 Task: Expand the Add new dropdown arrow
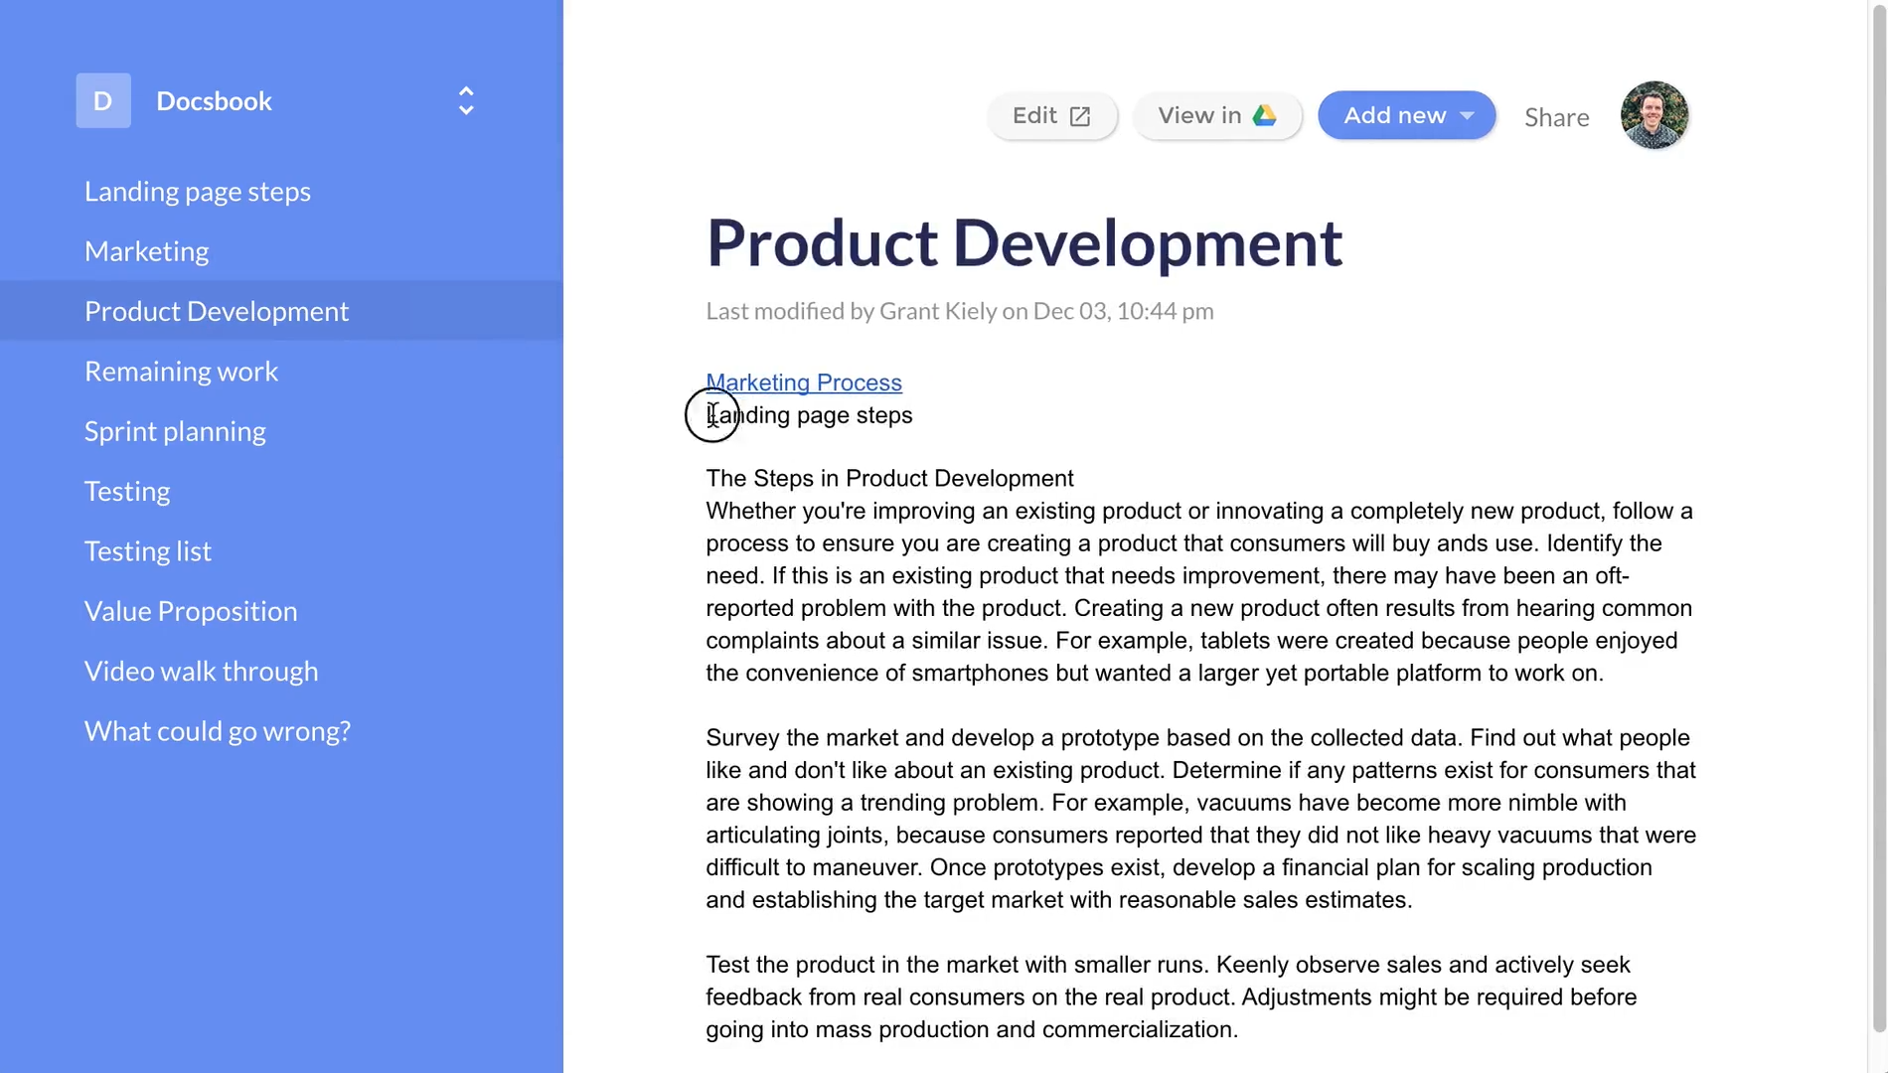pyautogui.click(x=1467, y=116)
